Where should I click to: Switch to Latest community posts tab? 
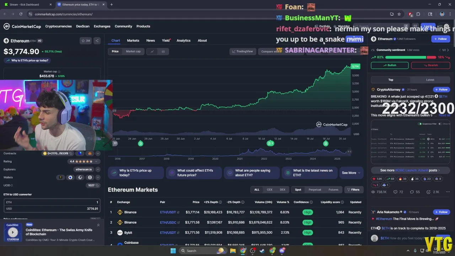click(x=430, y=80)
